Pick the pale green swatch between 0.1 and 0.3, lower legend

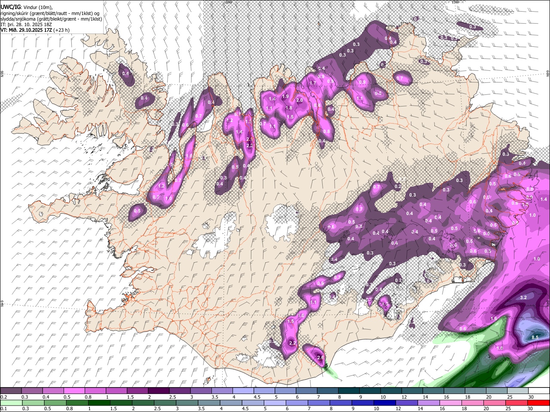tap(11, 403)
